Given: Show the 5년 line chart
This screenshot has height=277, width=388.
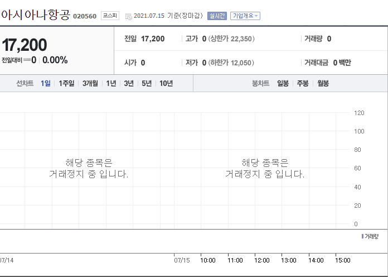Looking at the screenshot, I should point(147,83).
